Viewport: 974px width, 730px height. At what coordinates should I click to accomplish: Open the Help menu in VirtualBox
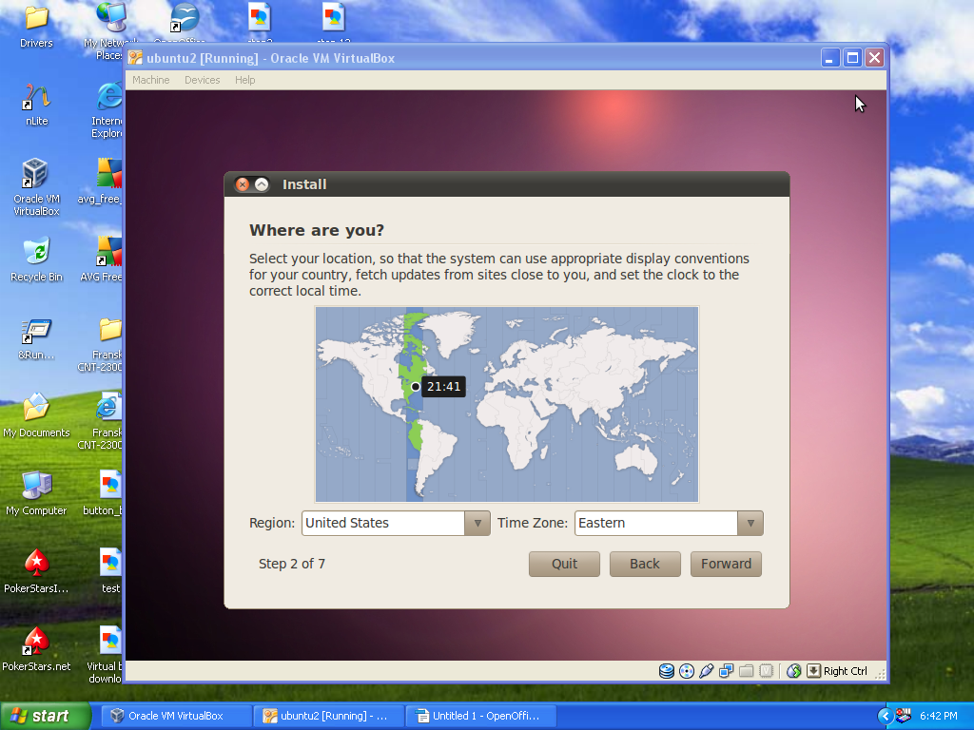[244, 80]
